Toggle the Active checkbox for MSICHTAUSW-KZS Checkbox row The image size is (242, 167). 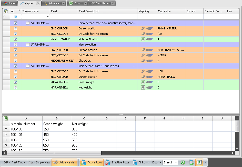click(x=16, y=61)
